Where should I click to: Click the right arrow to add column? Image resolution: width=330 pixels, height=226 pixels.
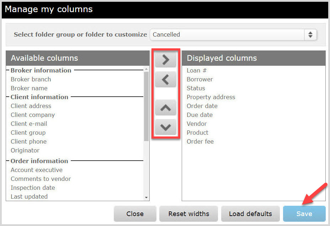point(166,60)
